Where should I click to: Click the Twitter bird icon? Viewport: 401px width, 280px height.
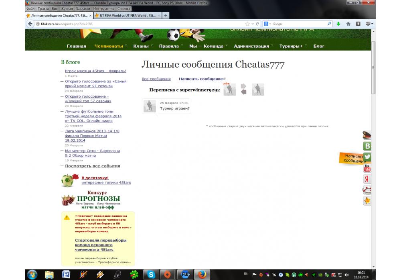[367, 157]
